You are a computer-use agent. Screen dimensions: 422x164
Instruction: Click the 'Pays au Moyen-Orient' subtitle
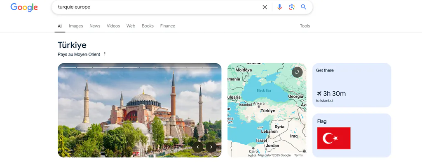coord(79,54)
